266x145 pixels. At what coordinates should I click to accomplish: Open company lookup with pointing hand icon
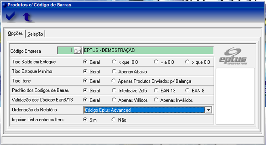[78, 50]
